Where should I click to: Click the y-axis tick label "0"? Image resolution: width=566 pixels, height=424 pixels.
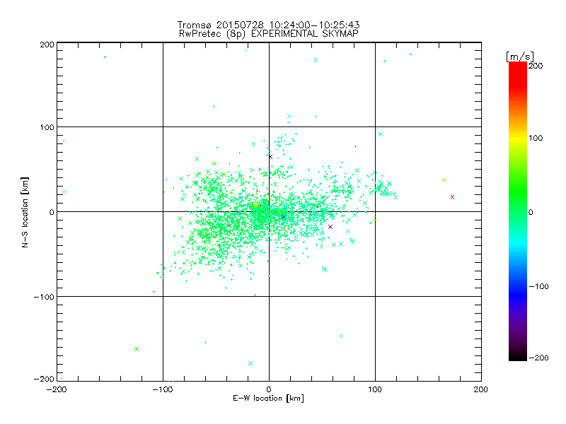point(52,212)
